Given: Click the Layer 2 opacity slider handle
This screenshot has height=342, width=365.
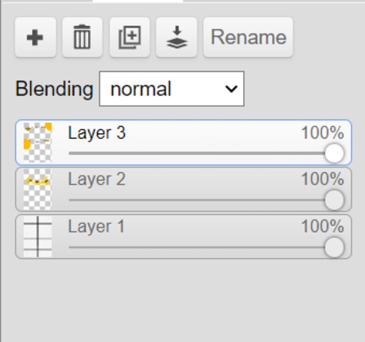Looking at the screenshot, I should [334, 200].
